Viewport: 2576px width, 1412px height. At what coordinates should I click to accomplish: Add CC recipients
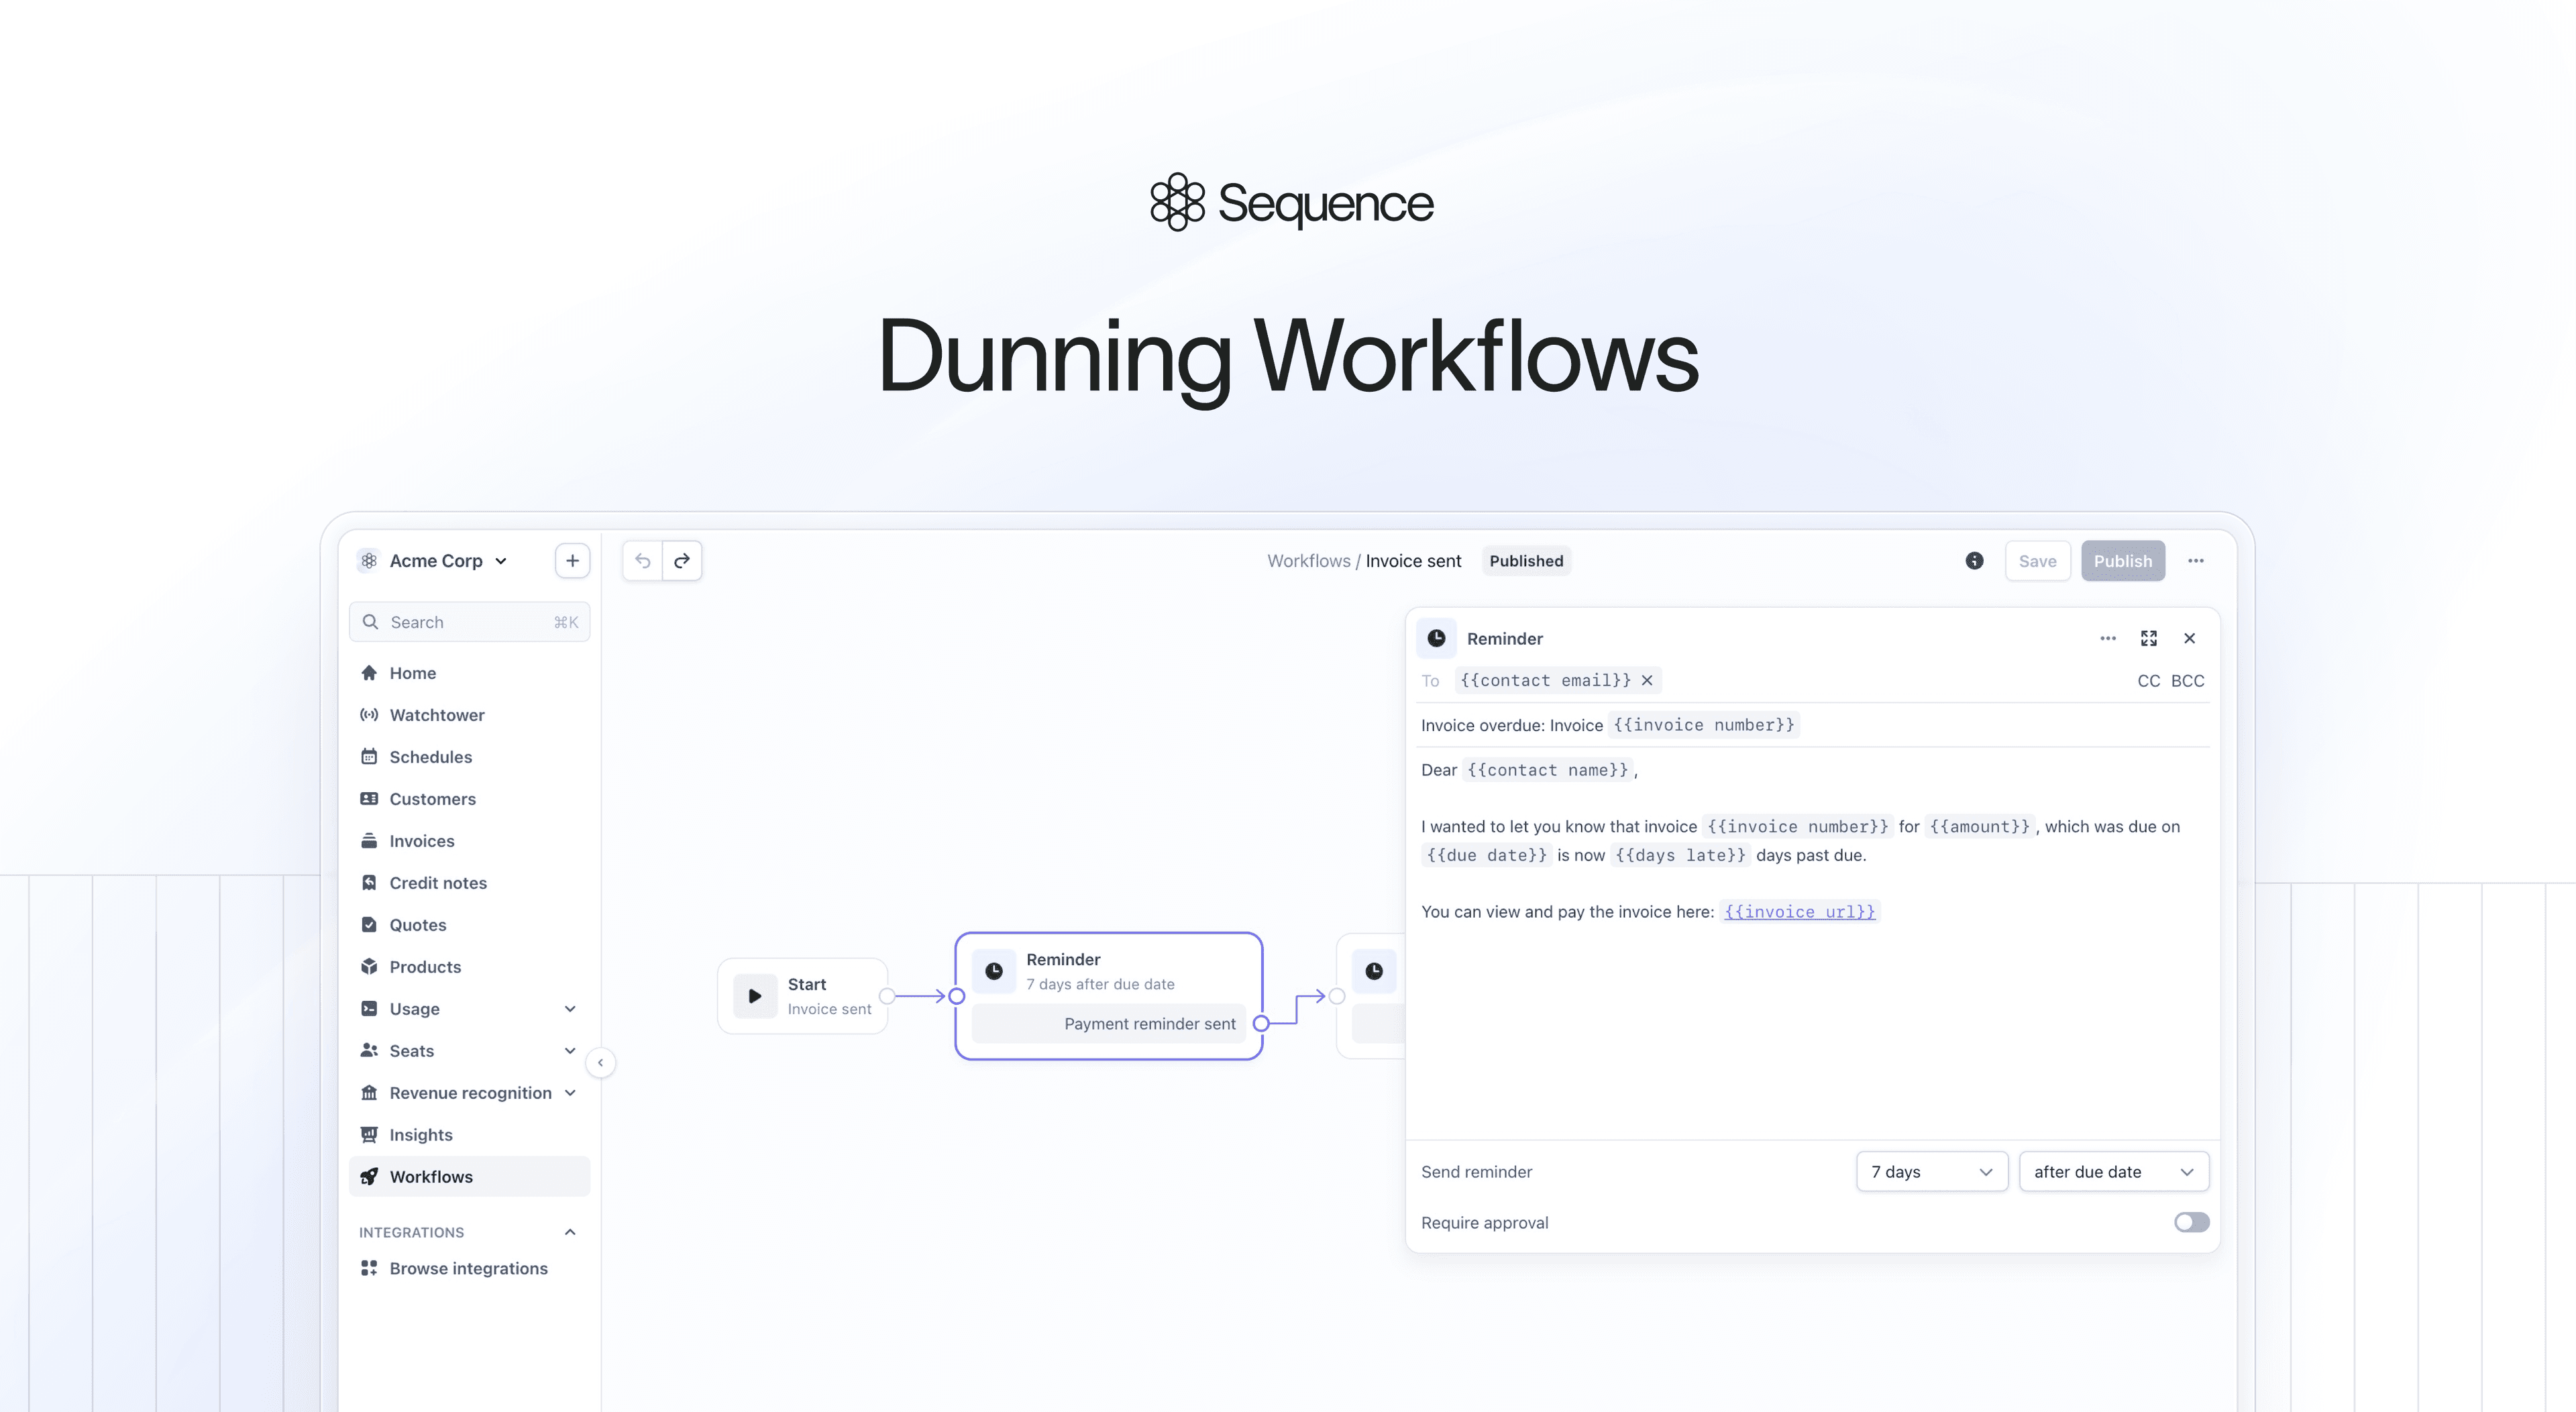pyautogui.click(x=2148, y=681)
